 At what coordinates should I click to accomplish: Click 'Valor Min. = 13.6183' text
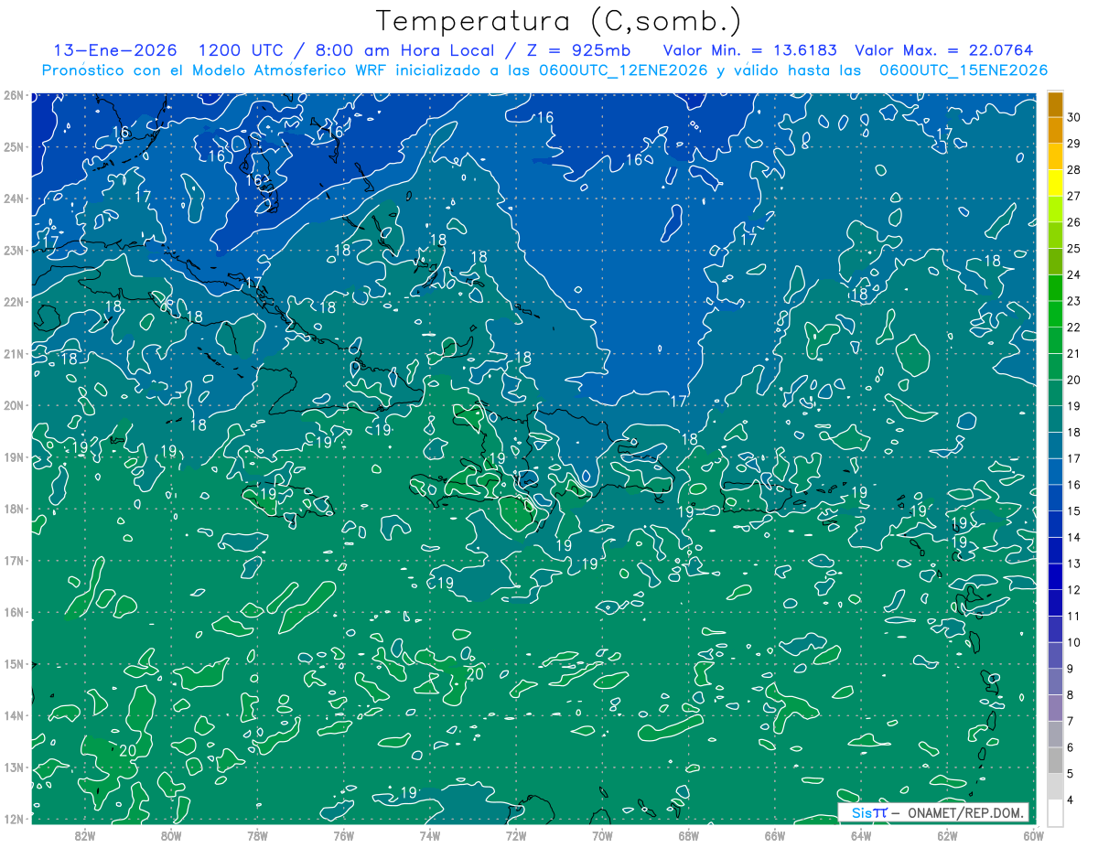[x=749, y=51]
